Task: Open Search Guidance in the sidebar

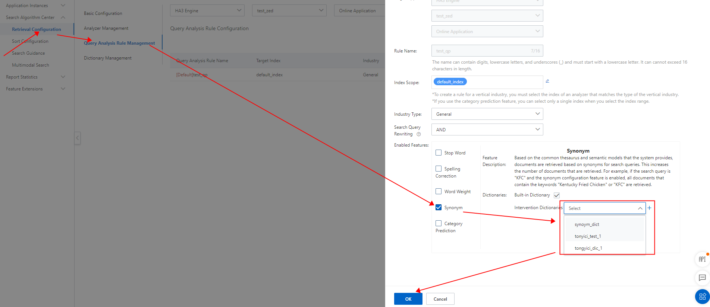Action: pos(28,53)
